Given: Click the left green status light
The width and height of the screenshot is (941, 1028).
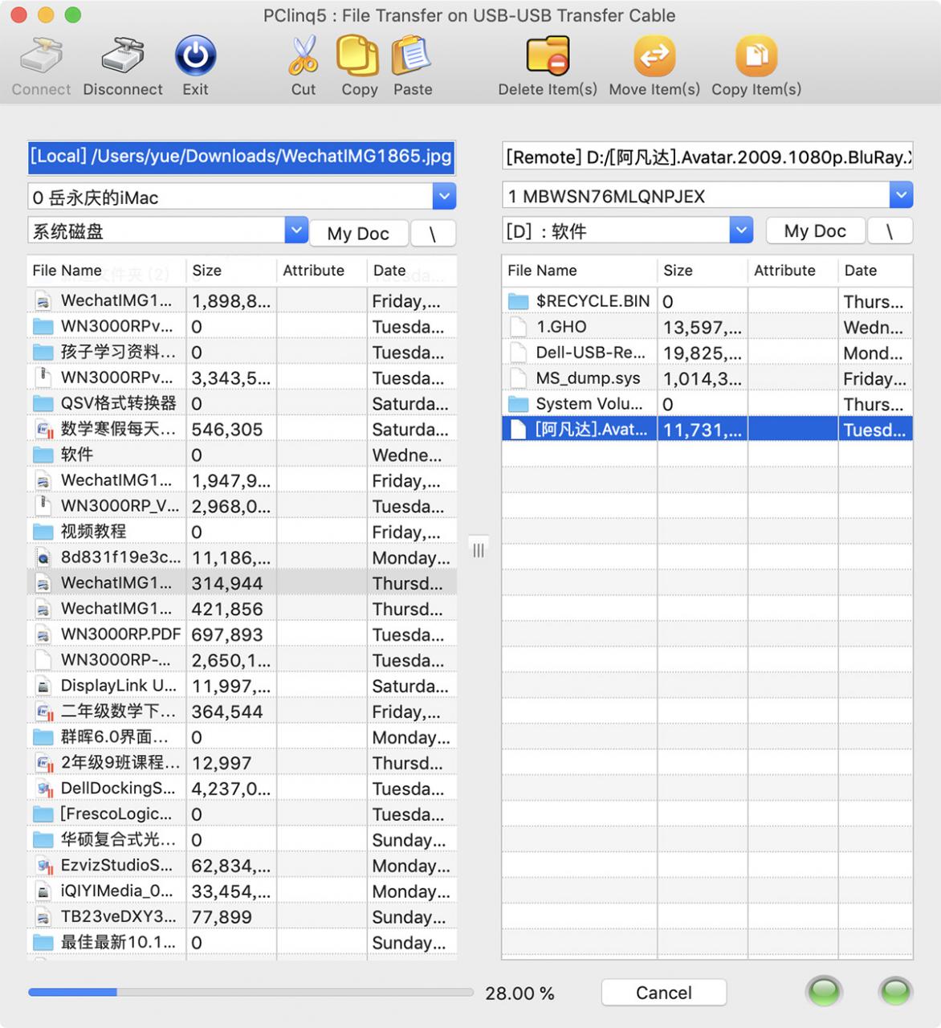Looking at the screenshot, I should click(825, 992).
